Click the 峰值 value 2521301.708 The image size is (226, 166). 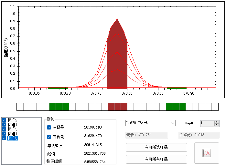coord(95,153)
